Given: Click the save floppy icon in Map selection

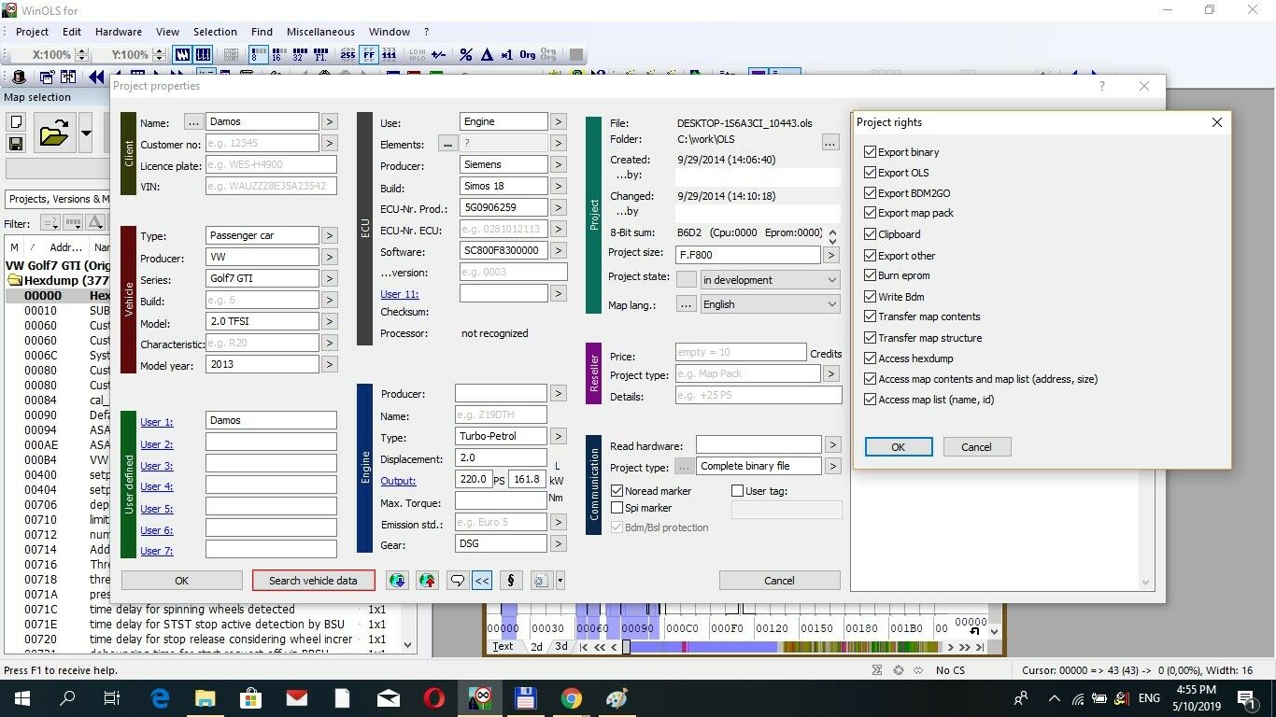Looking at the screenshot, I should coord(16,144).
